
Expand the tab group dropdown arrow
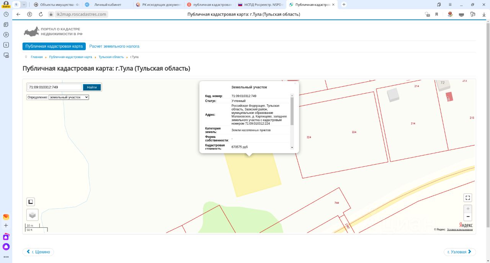(x=24, y=5)
